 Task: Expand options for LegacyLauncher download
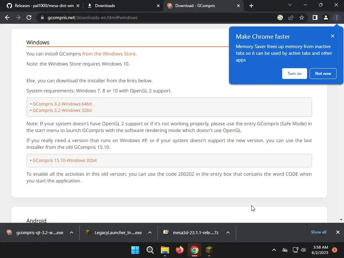(150, 232)
